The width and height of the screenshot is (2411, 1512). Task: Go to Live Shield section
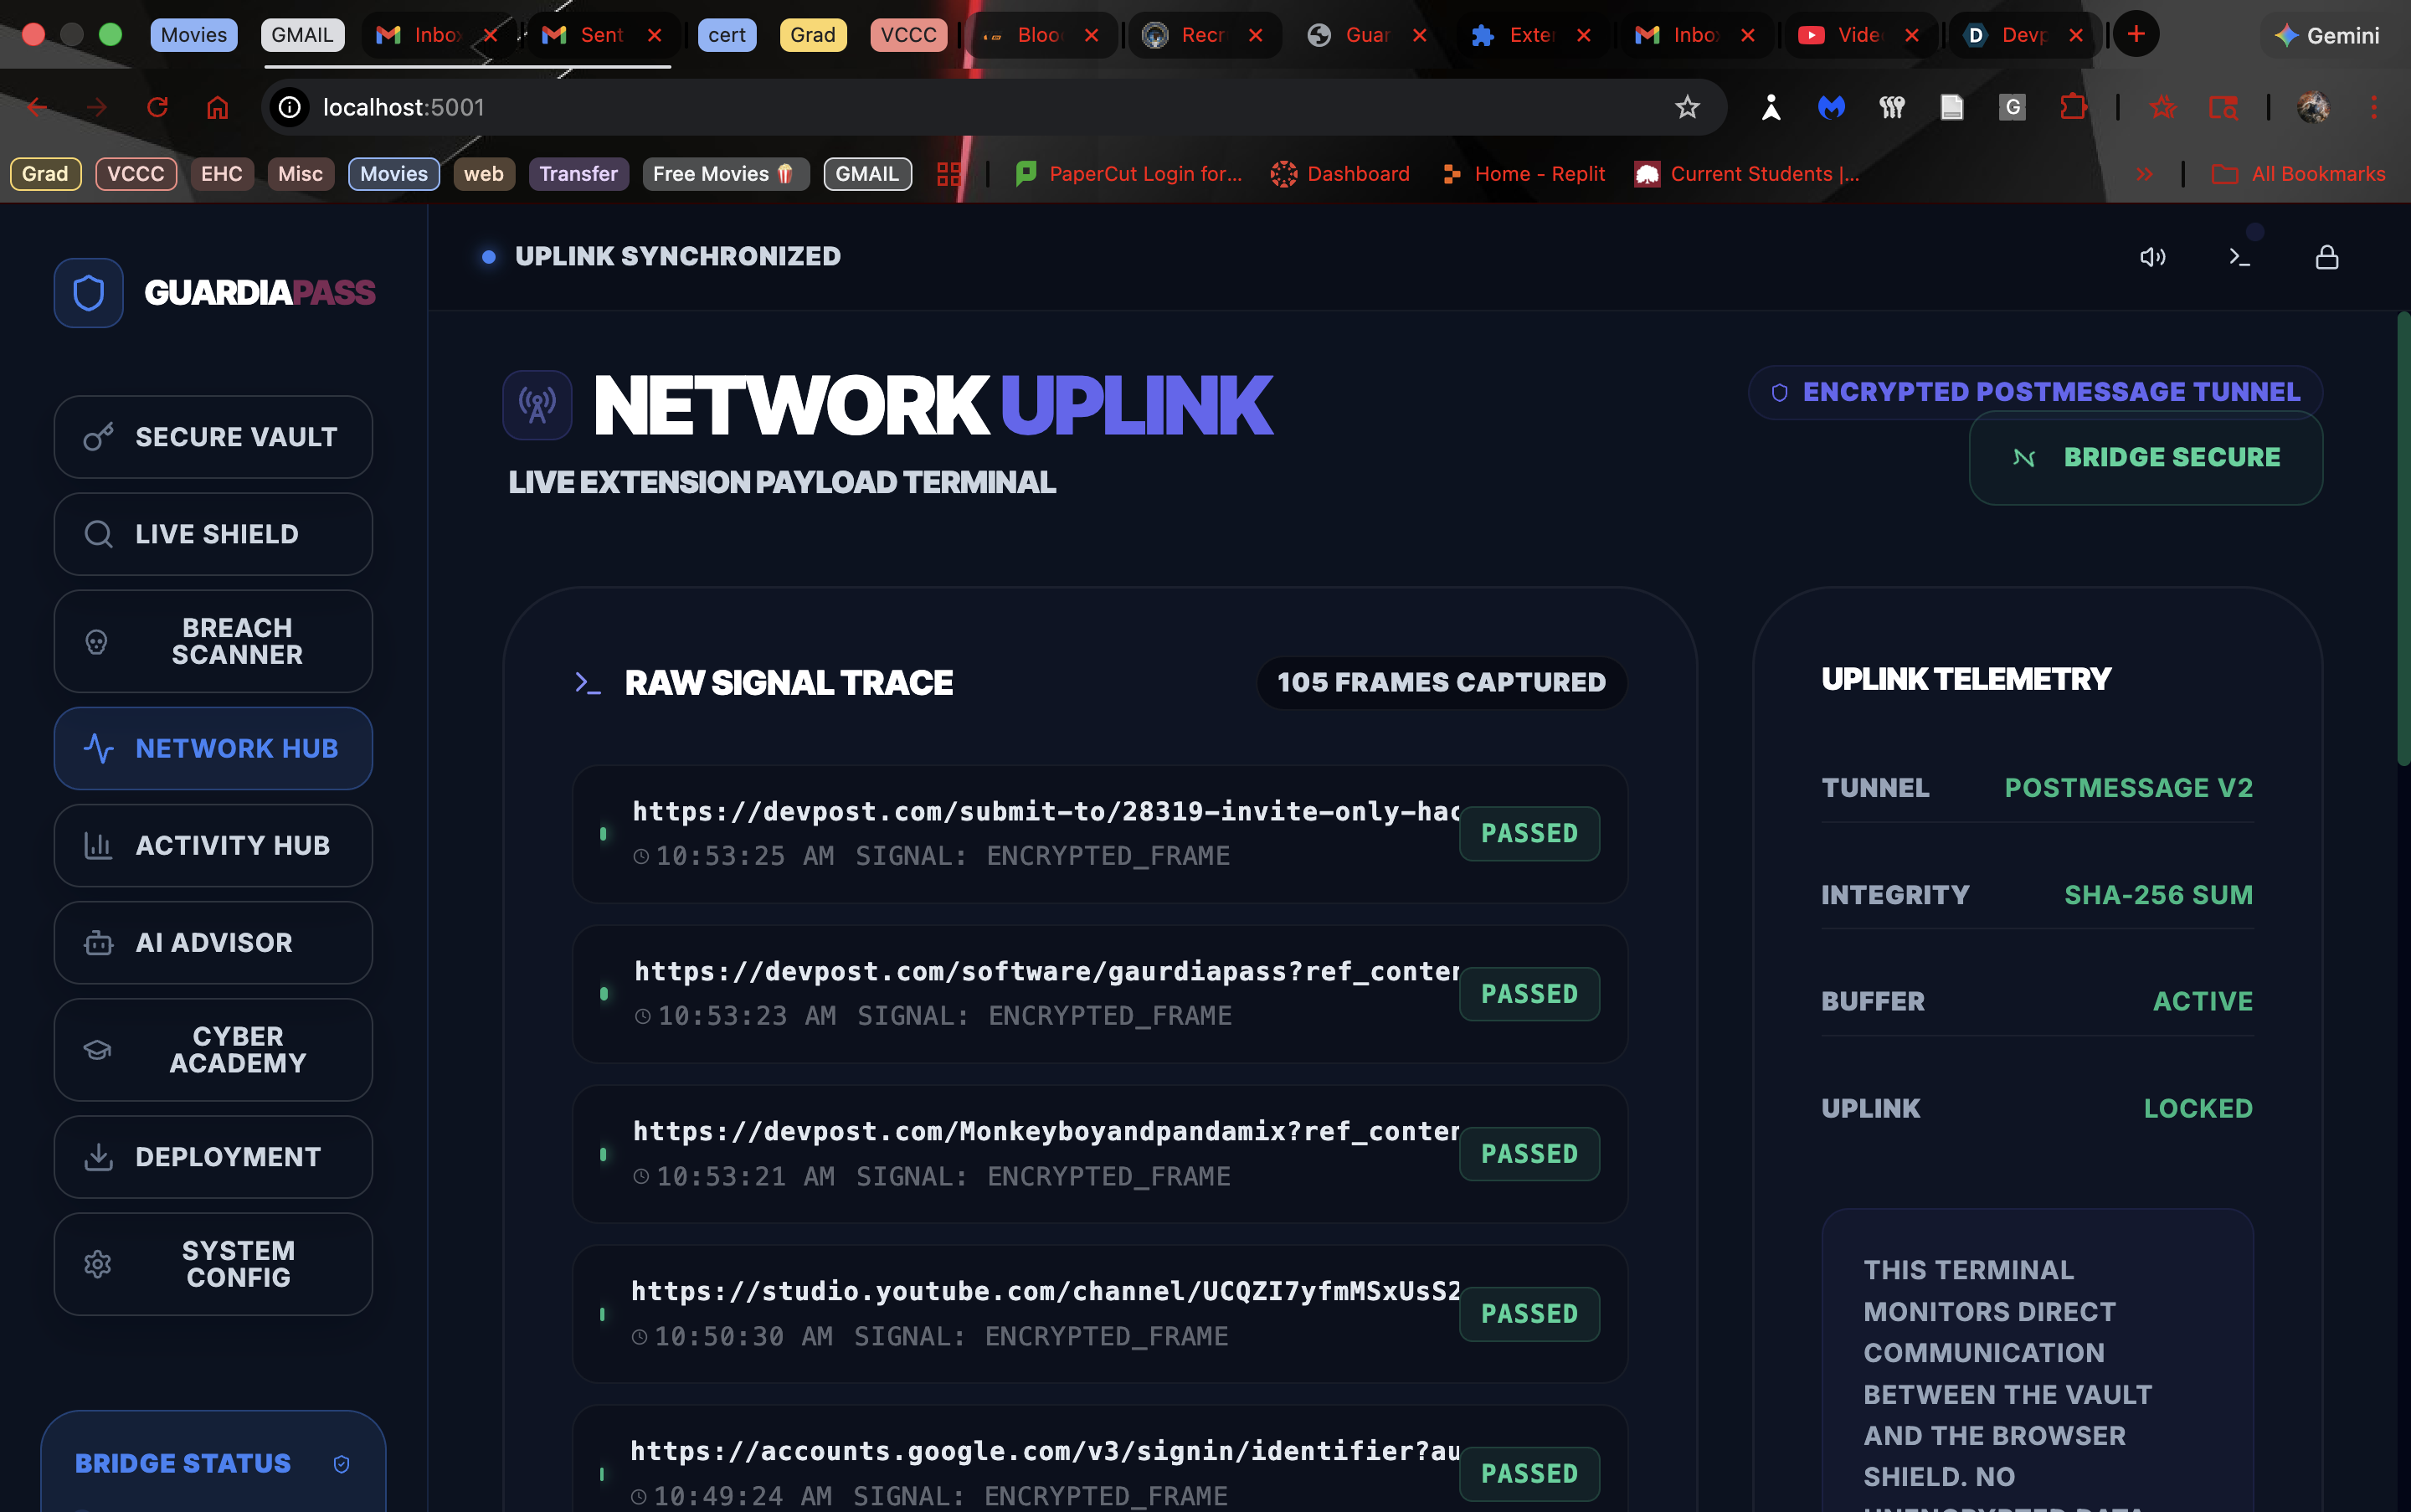(213, 534)
